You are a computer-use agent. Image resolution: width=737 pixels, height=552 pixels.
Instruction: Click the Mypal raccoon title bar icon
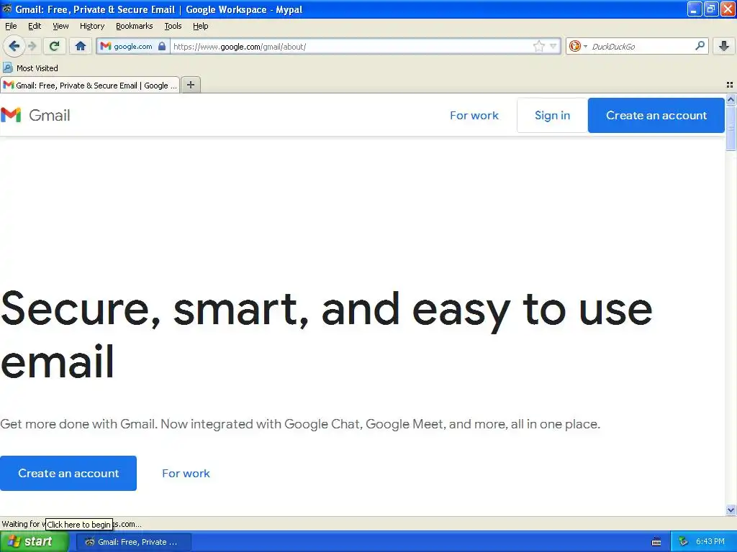click(7, 9)
